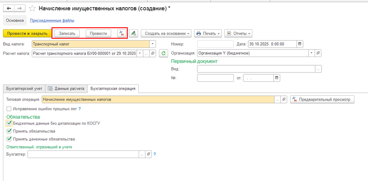The height and width of the screenshot is (181, 368).
Task: Choose Вид primary document via ellipsis
Action: tap(318, 69)
